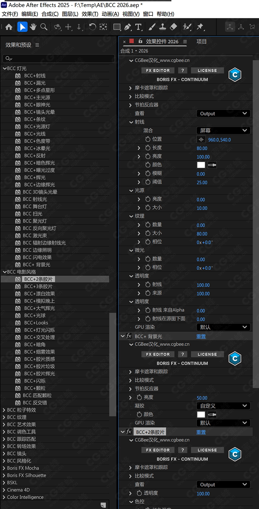The width and height of the screenshot is (259, 509).
Task: Toggle the 长度 stopwatch
Action: 148,148
